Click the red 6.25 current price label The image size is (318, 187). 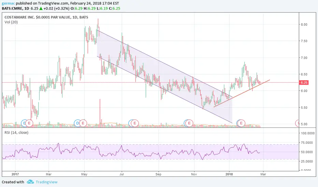[304, 83]
